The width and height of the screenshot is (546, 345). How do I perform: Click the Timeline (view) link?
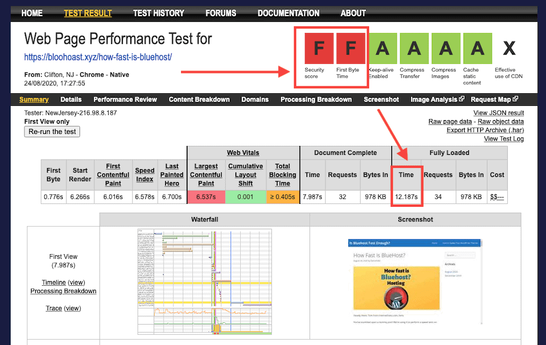tap(76, 282)
